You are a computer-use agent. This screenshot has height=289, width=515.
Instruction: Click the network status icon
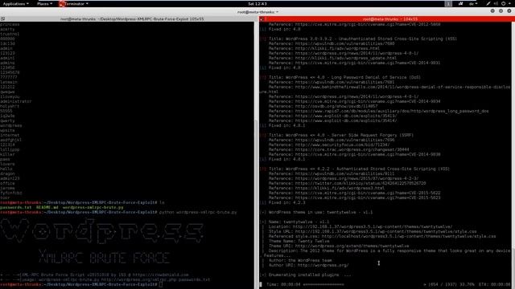(460, 3)
